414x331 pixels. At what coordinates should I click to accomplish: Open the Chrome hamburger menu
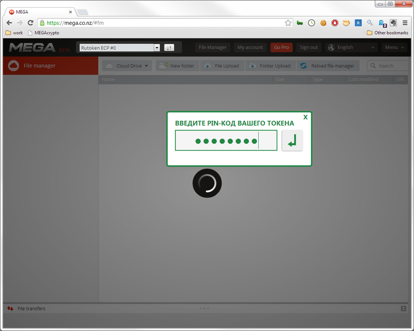[405, 23]
